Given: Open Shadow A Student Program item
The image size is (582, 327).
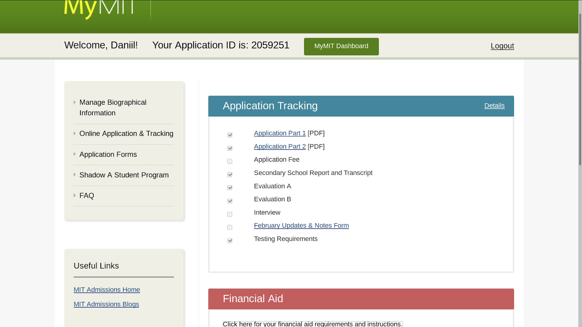Looking at the screenshot, I should [x=124, y=175].
